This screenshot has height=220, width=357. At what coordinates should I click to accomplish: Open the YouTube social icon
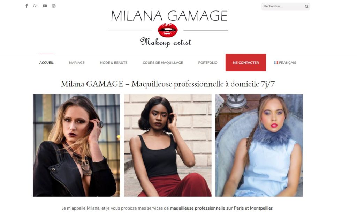tap(45, 6)
